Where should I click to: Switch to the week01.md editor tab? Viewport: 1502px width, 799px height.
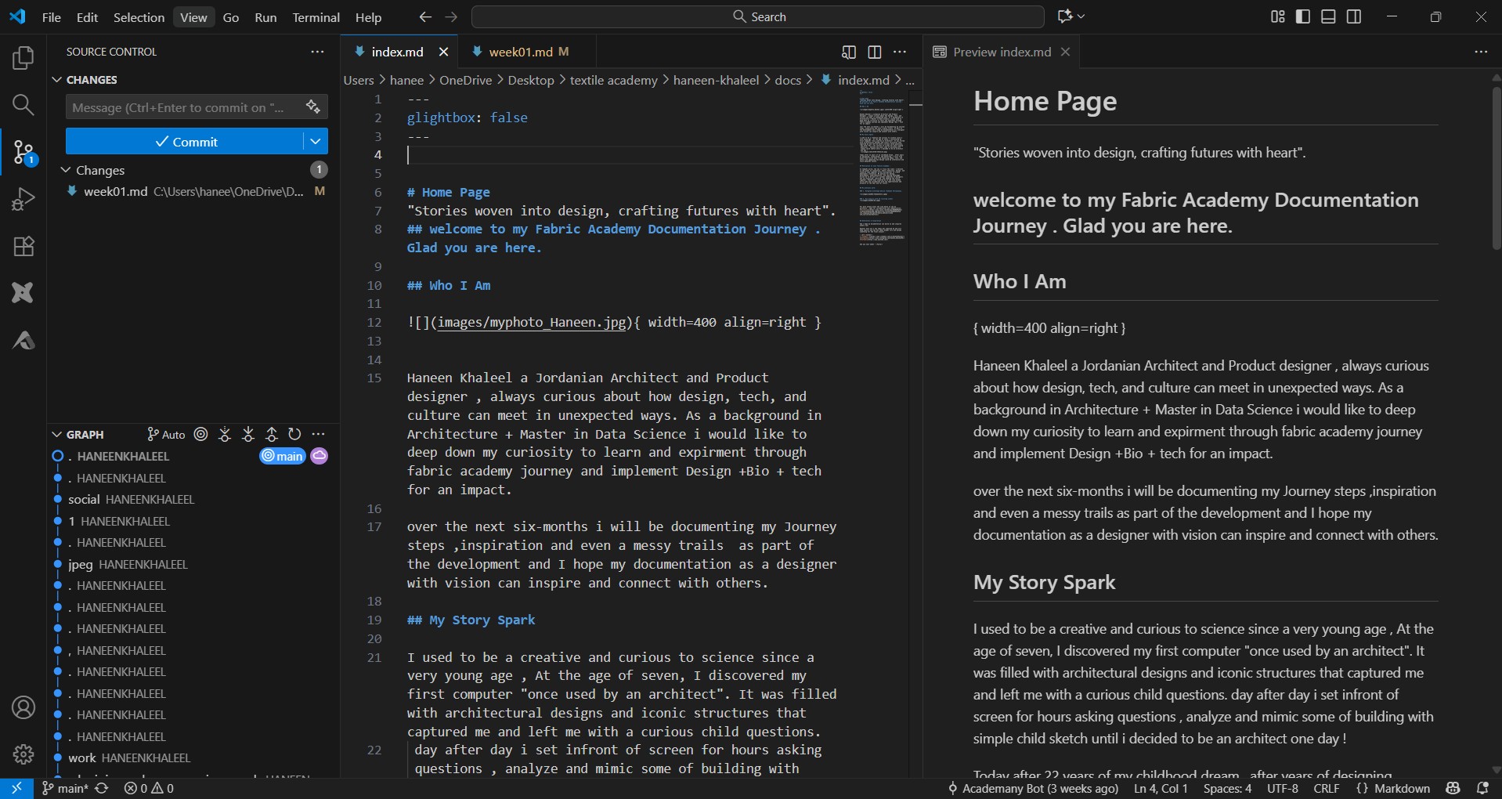tap(520, 52)
